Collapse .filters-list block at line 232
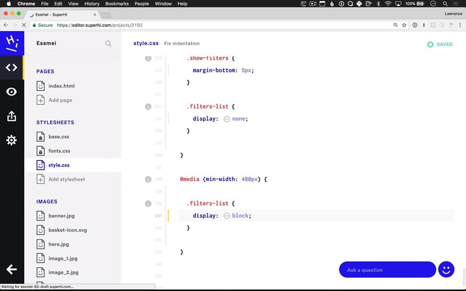The height and width of the screenshot is (291, 466). coord(148,106)
